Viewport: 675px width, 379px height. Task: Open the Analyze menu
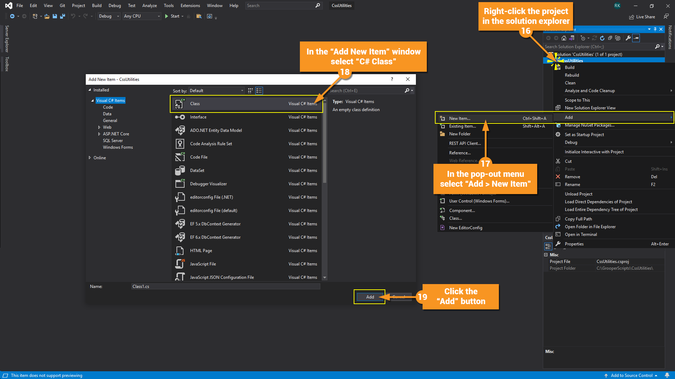coord(149,6)
